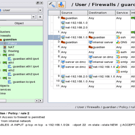Click the eth1 interface icon

5,63
